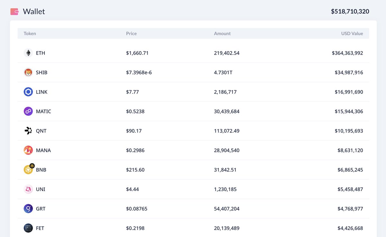The width and height of the screenshot is (386, 237).
Task: Click the ETH USD value $364,363,992
Action: tap(347, 53)
